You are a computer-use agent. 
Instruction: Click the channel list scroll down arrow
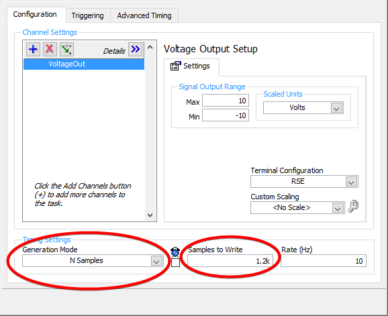[x=150, y=215]
